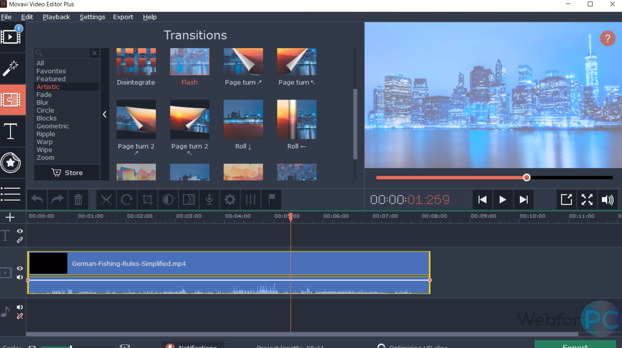
Task: Toggle titles track visibility eye
Action: [20, 231]
